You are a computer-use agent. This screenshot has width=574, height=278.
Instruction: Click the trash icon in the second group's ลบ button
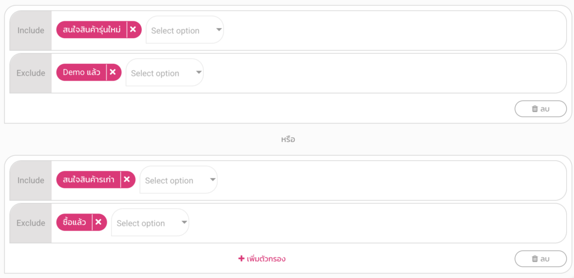pos(534,258)
